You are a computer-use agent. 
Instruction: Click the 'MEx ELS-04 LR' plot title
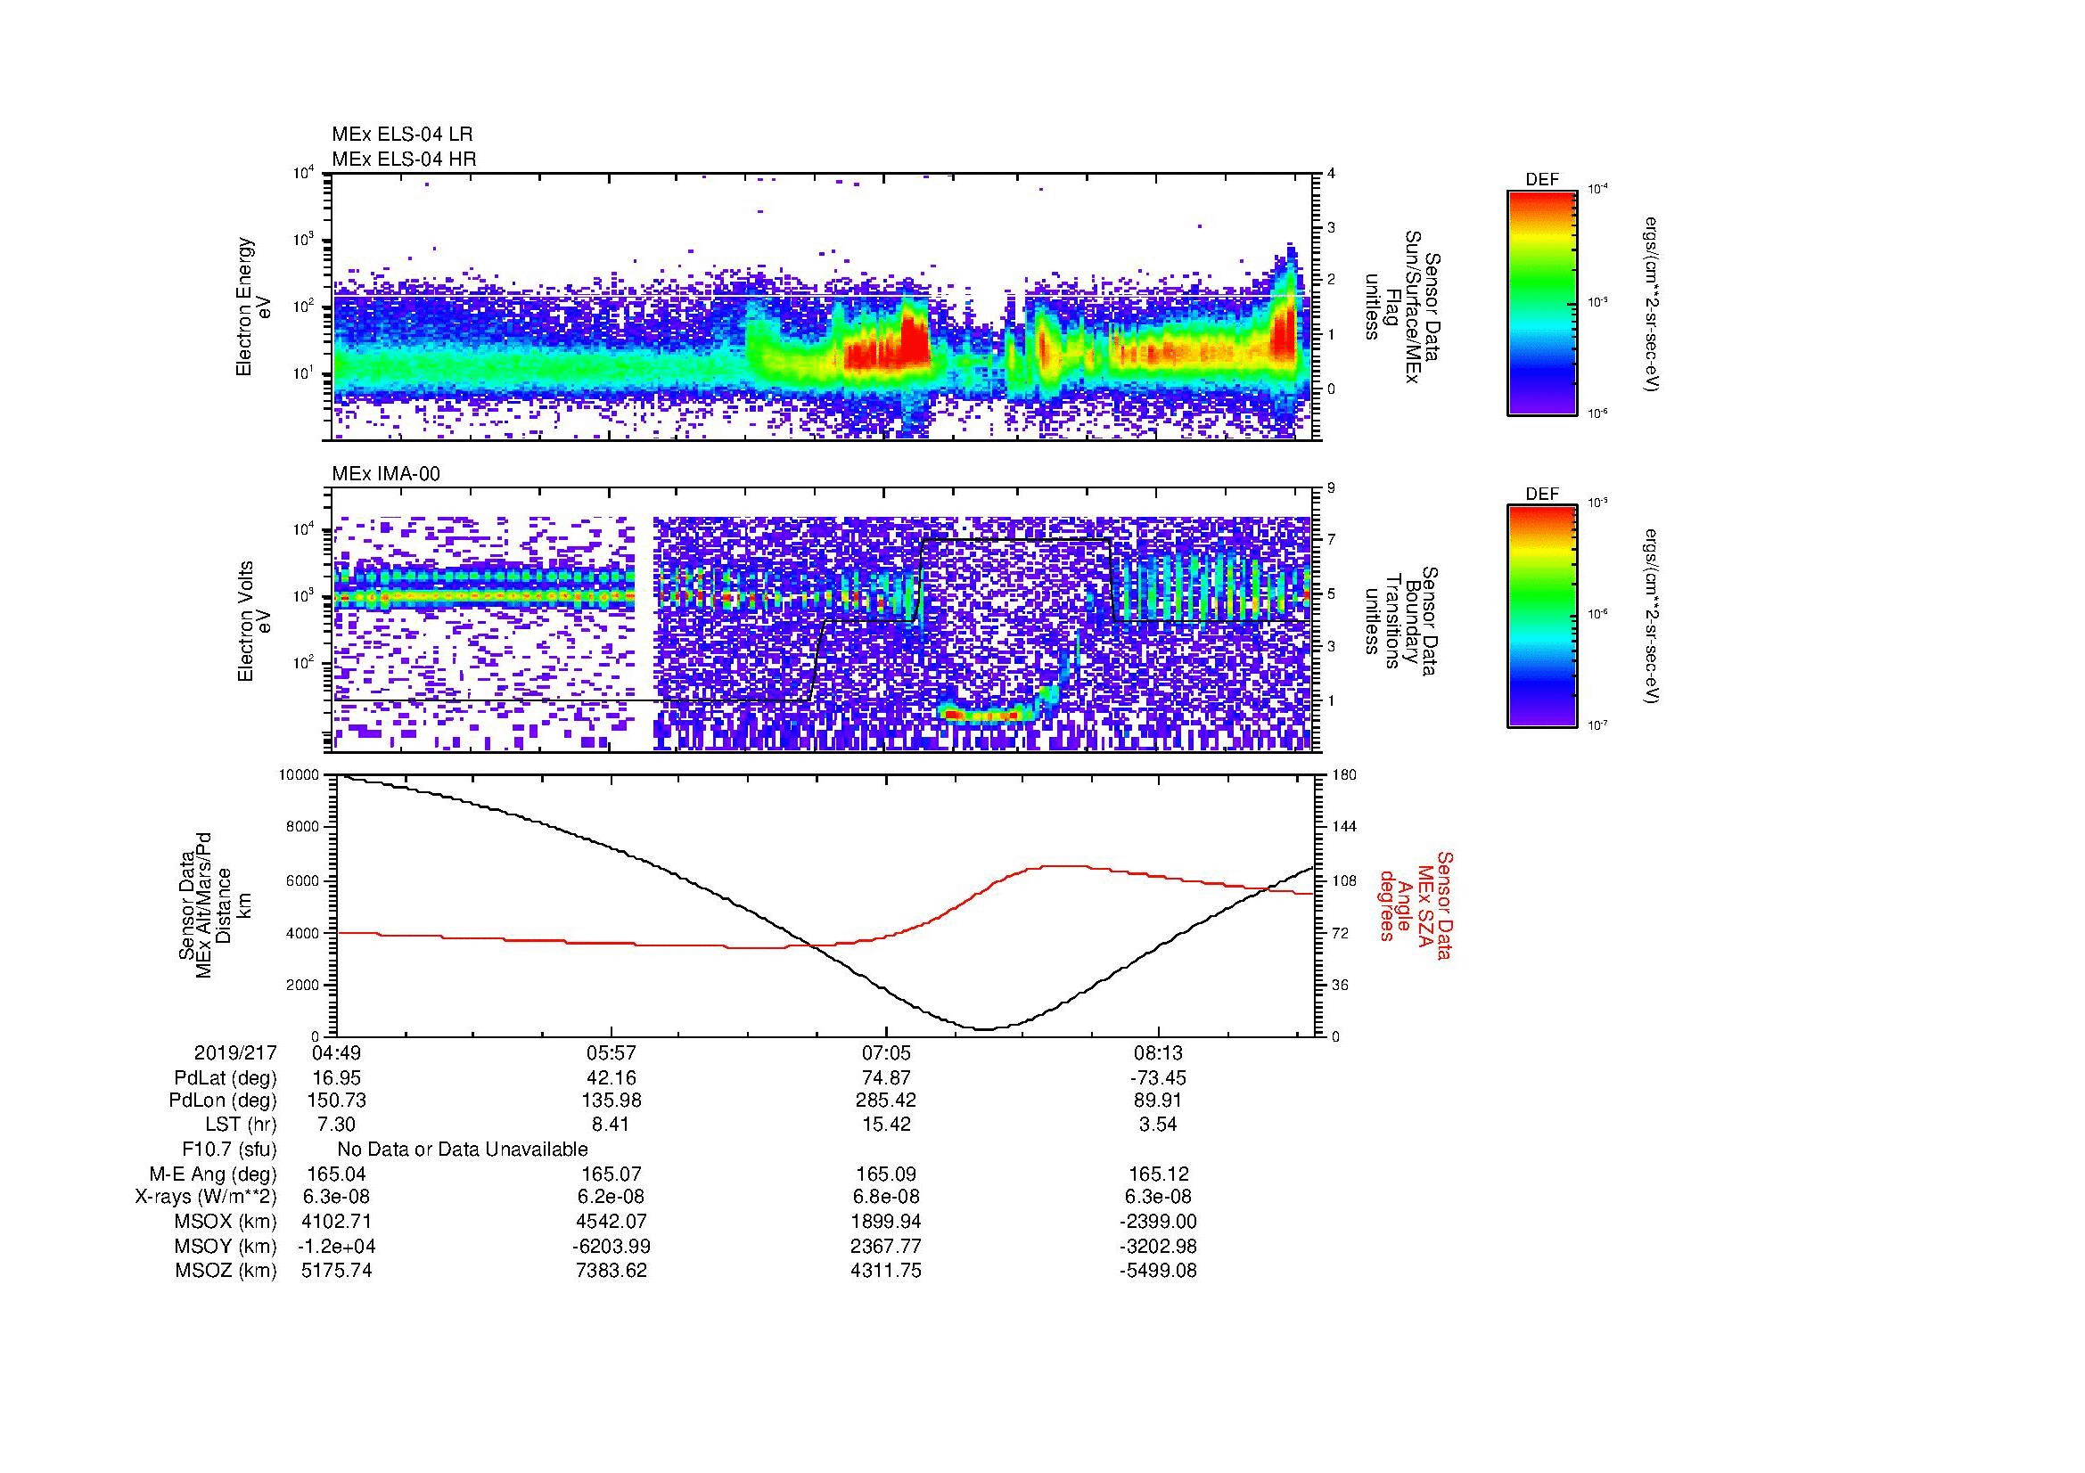402,135
